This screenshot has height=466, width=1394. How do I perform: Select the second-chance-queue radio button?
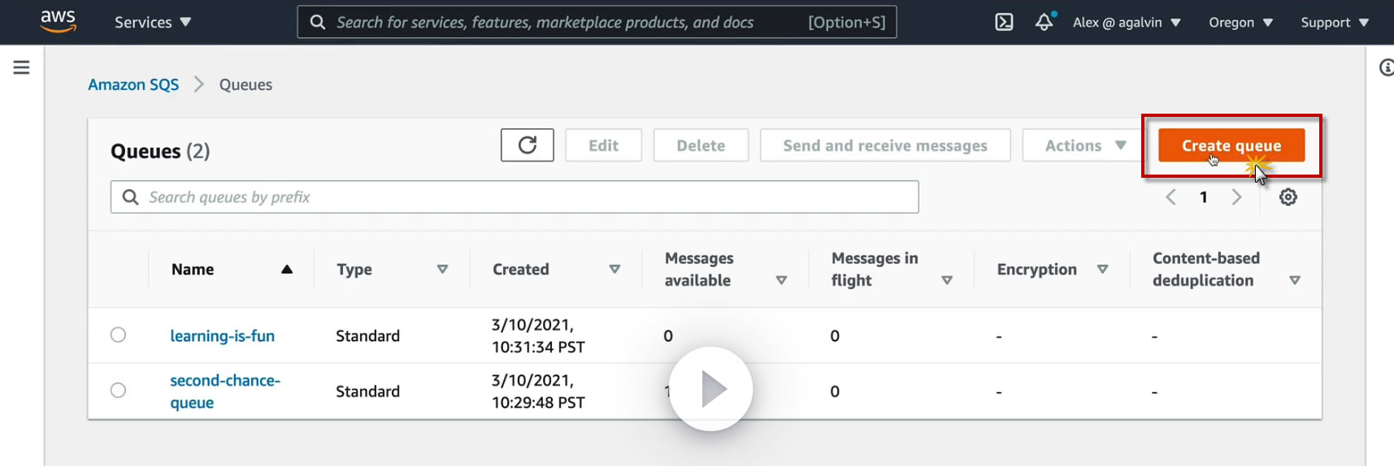pyautogui.click(x=119, y=390)
